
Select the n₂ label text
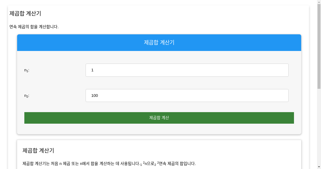coord(27,96)
